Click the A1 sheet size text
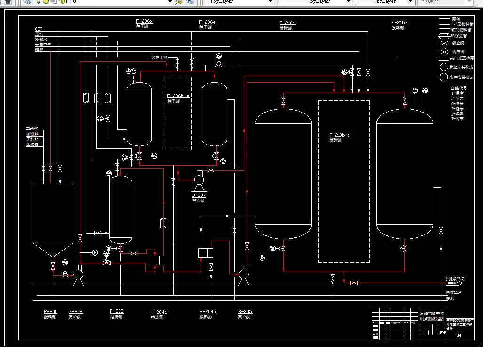Image resolution: width=483 pixels, height=347 pixels. pyautogui.click(x=459, y=336)
